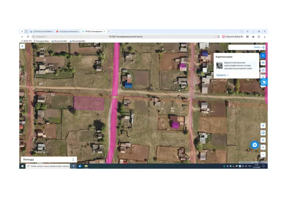Click Спросить Алису AI button
The height and width of the screenshot is (203, 287).
click(232, 37)
